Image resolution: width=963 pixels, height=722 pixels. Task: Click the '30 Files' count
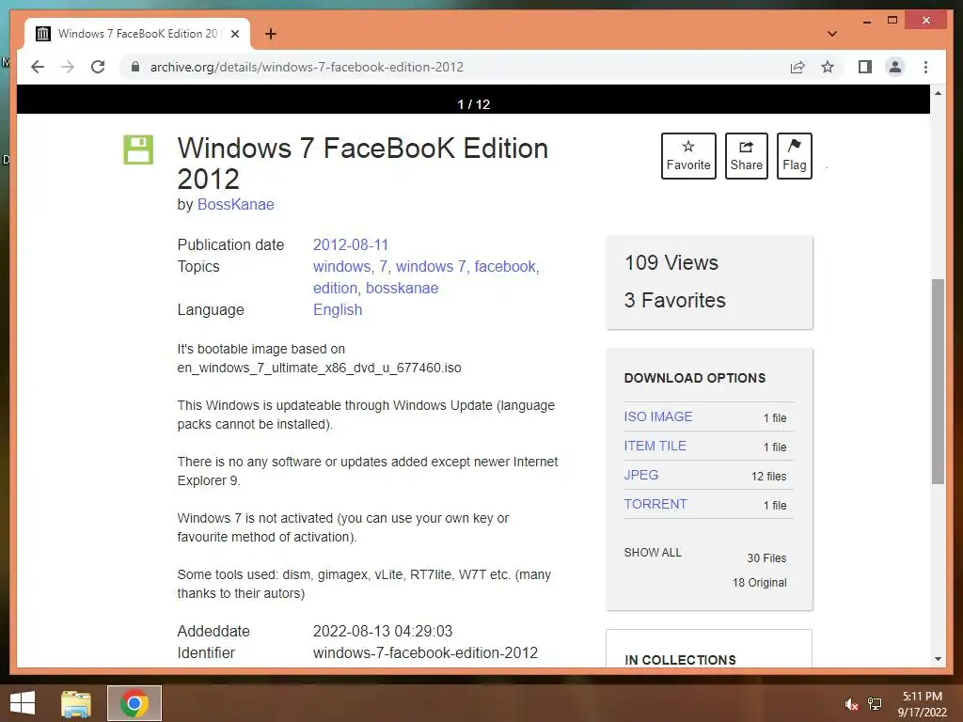(766, 558)
